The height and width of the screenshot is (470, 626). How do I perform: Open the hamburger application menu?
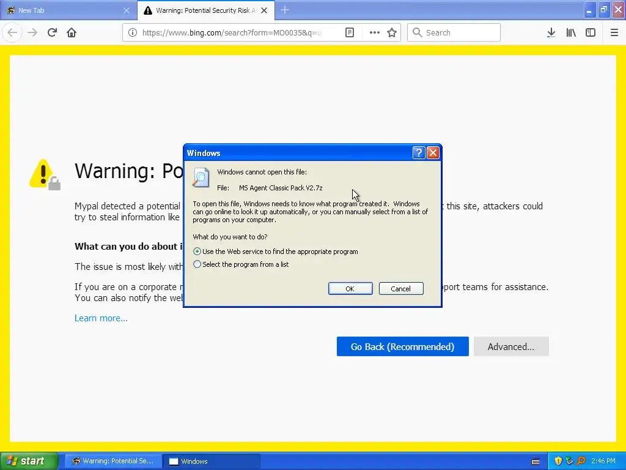[614, 33]
